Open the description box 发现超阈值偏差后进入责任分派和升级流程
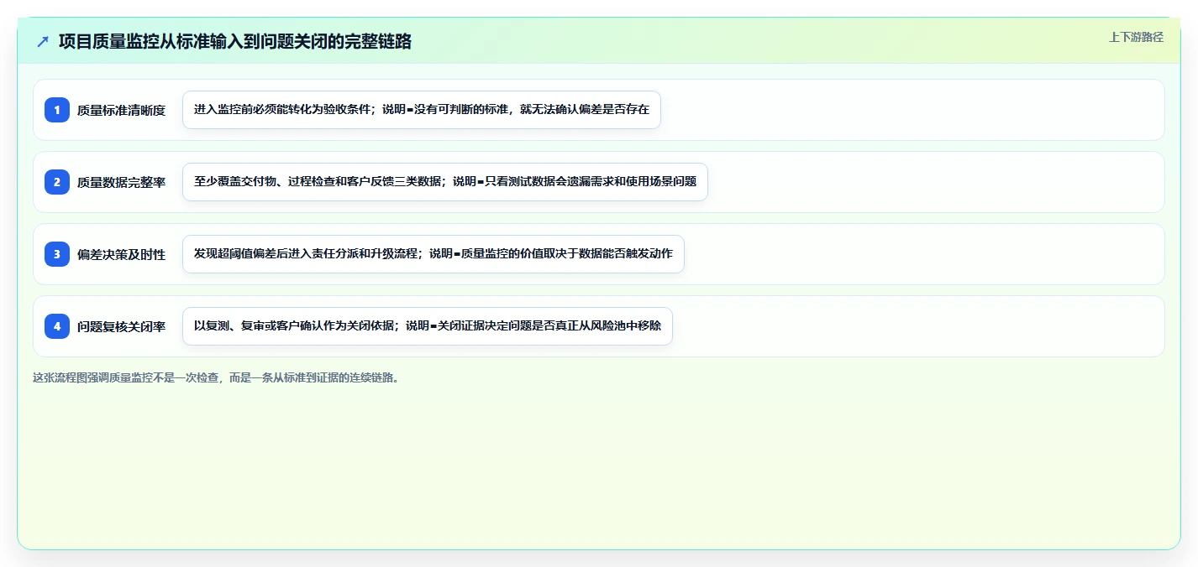 pos(433,254)
